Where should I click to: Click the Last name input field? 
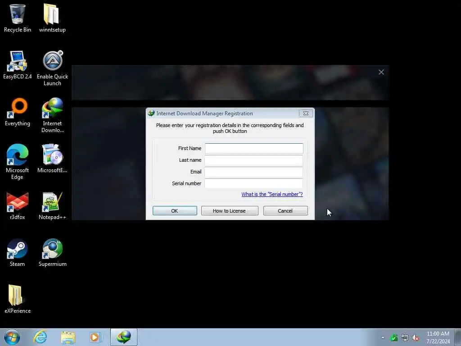(x=254, y=160)
